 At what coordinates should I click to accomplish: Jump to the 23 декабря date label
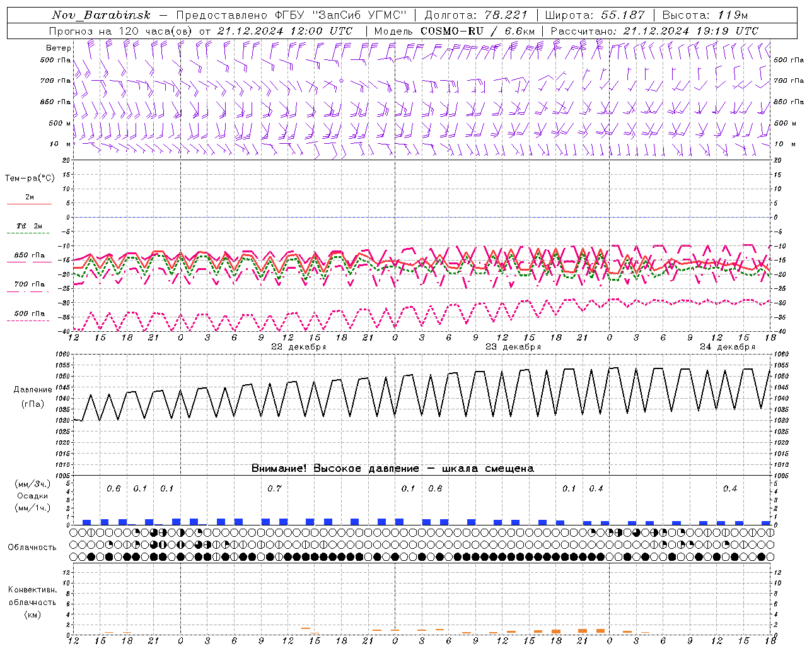click(x=513, y=347)
